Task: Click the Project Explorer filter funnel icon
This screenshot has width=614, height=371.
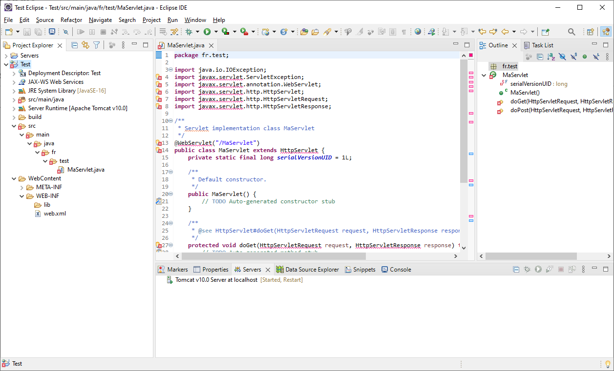Action: (x=97, y=45)
